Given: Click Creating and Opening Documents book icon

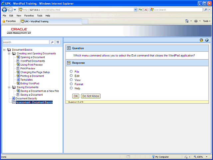Looking at the screenshot, I should click(x=14, y=53).
